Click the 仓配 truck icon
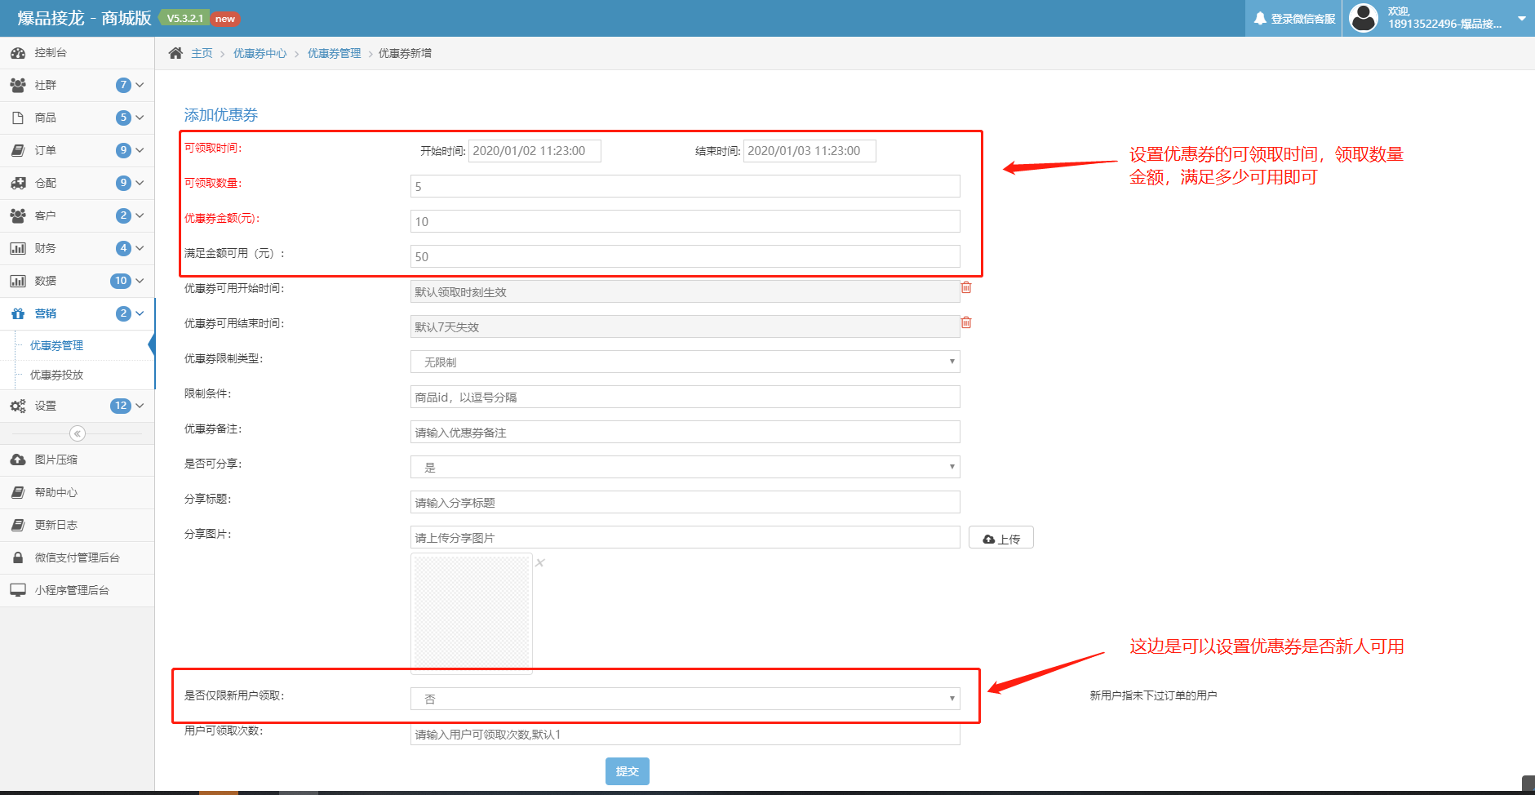1535x795 pixels. pos(17,183)
